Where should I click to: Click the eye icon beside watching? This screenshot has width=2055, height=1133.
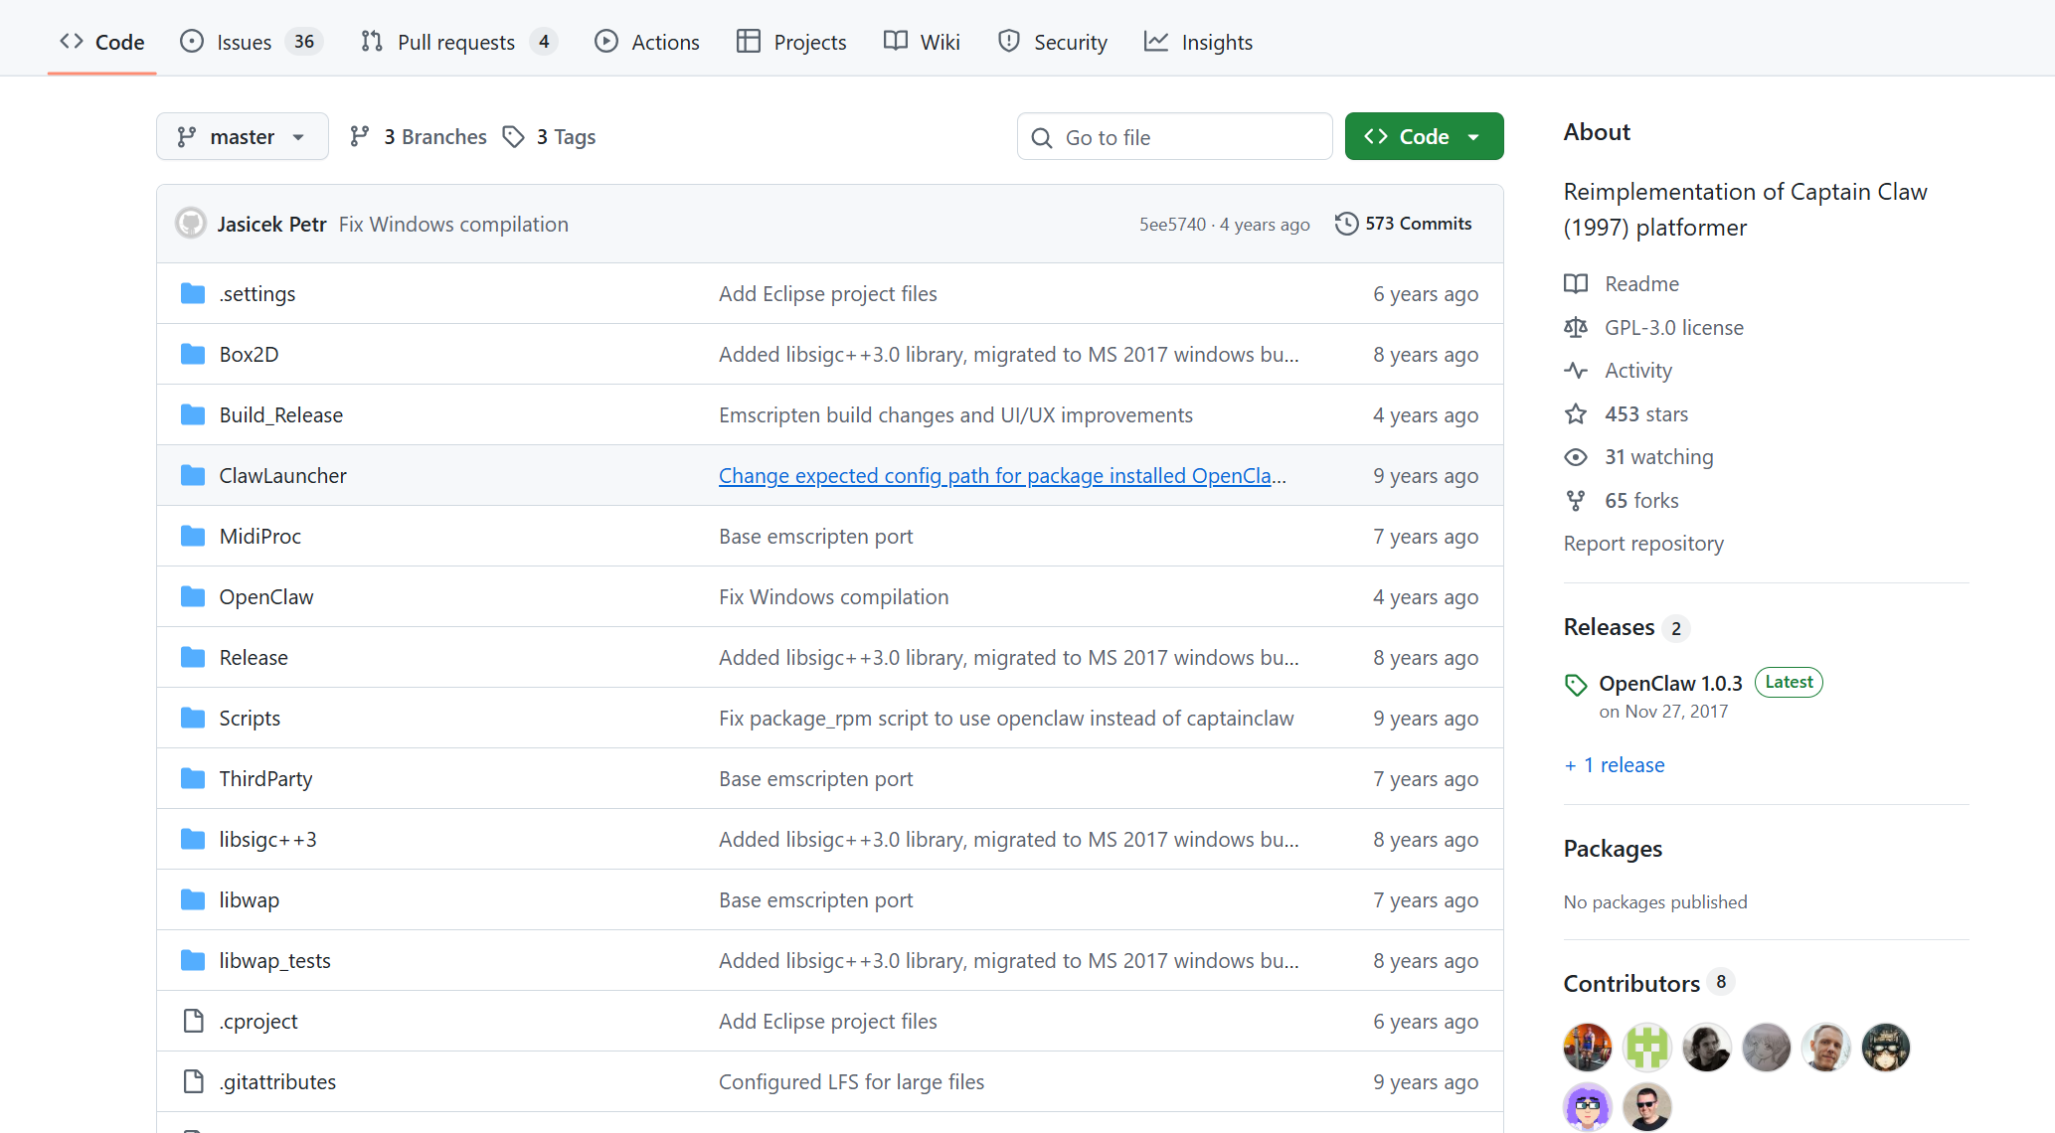(x=1576, y=457)
